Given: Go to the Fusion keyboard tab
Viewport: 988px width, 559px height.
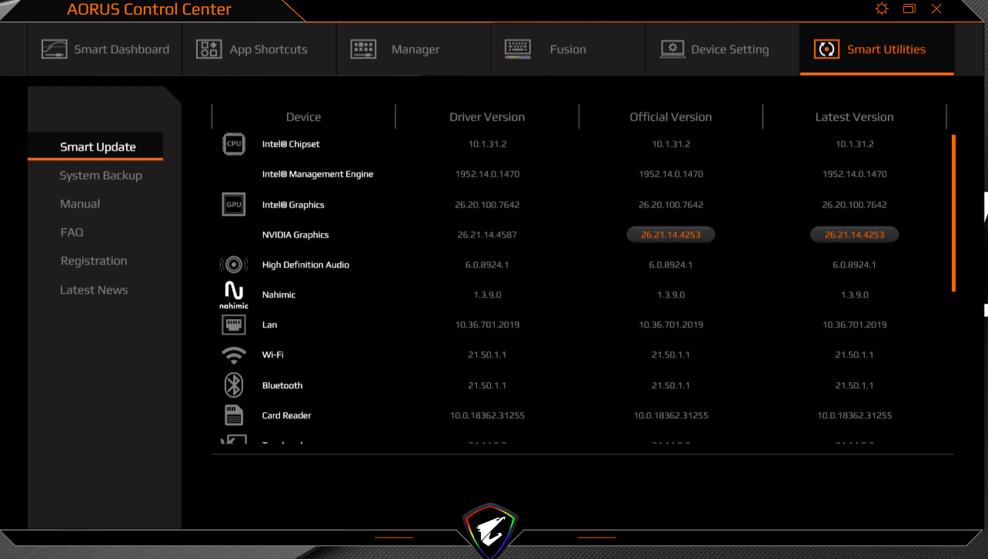Looking at the screenshot, I should coord(546,49).
